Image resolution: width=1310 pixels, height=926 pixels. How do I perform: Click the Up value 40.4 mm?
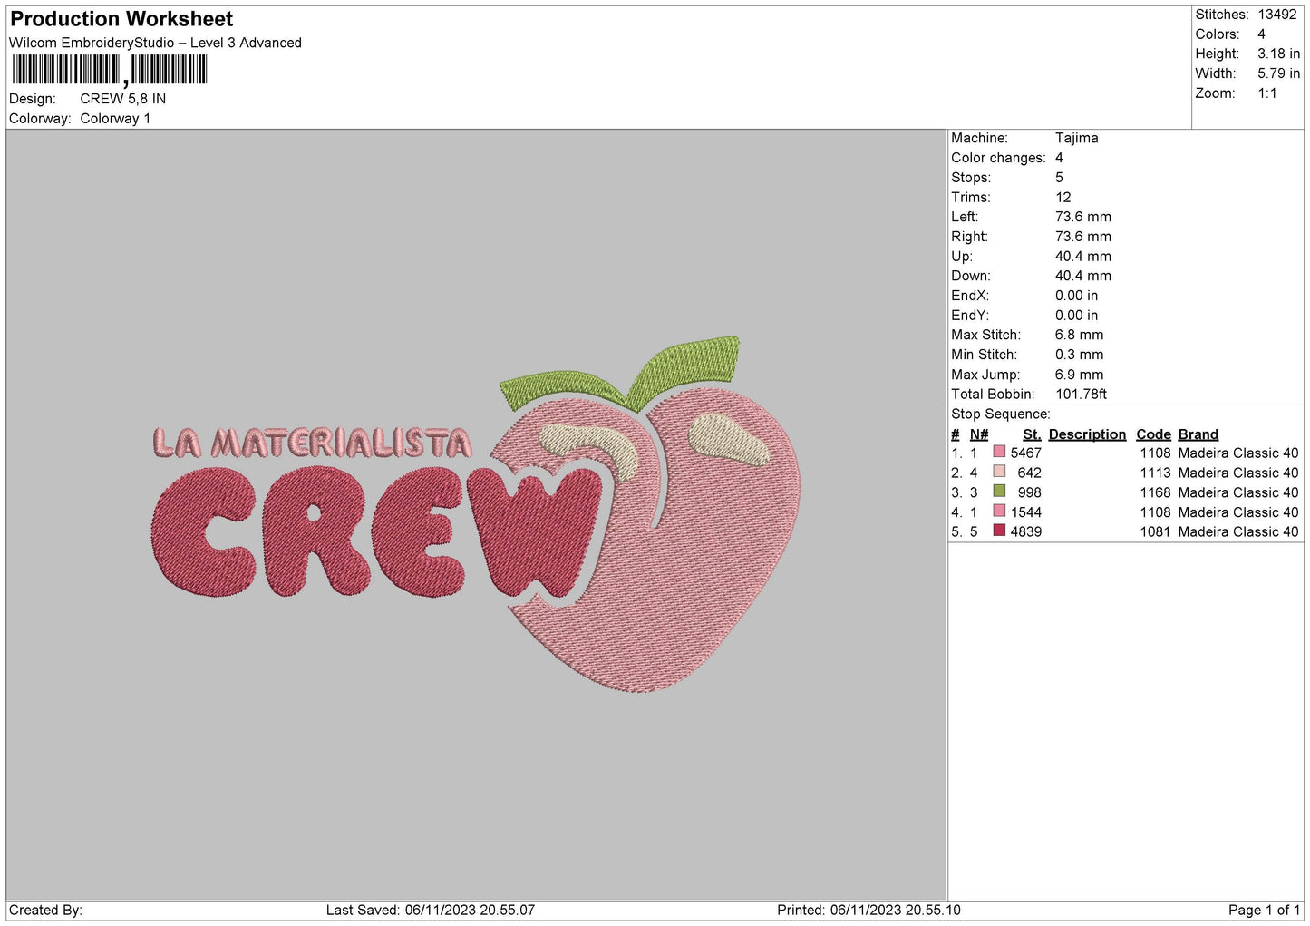point(1082,257)
